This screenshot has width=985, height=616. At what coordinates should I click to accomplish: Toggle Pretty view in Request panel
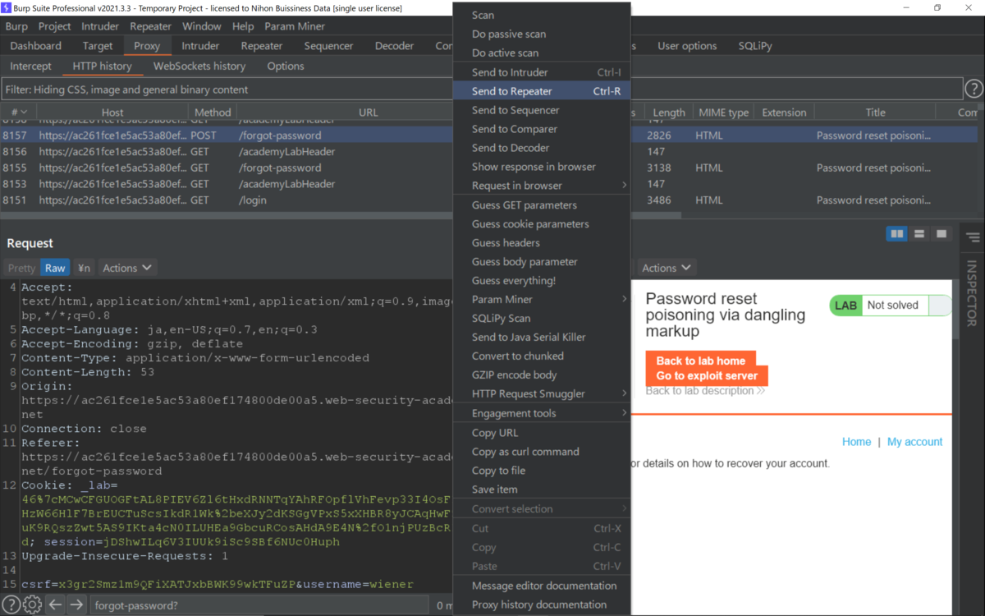point(21,268)
